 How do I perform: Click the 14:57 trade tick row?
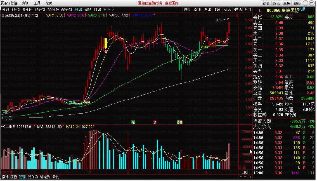(284, 168)
